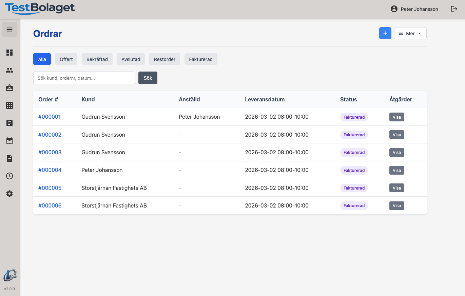465x296 pixels.
Task: Select the Offert filter tab
Action: [66, 59]
